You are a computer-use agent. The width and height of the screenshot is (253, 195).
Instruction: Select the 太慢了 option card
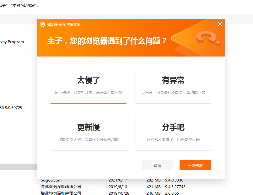pos(89,85)
